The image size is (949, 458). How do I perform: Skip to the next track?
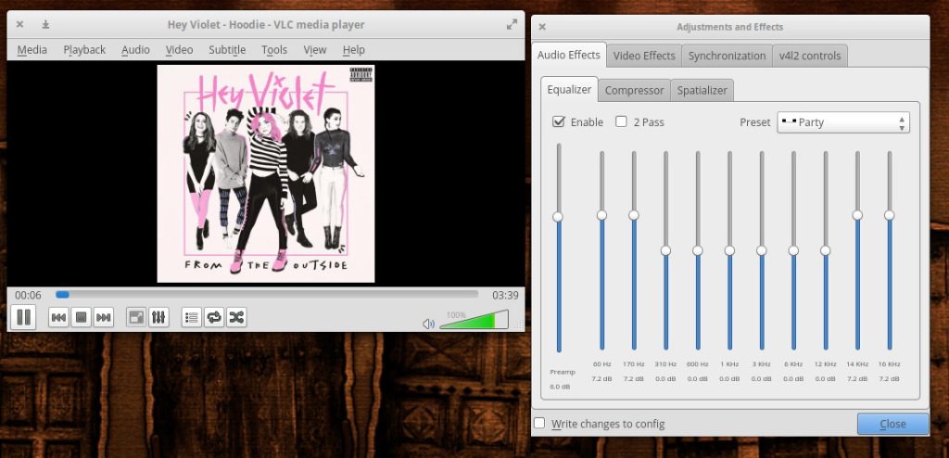click(x=104, y=317)
